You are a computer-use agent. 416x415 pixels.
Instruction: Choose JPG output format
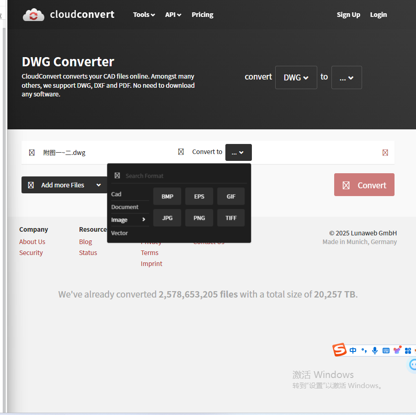click(x=167, y=218)
